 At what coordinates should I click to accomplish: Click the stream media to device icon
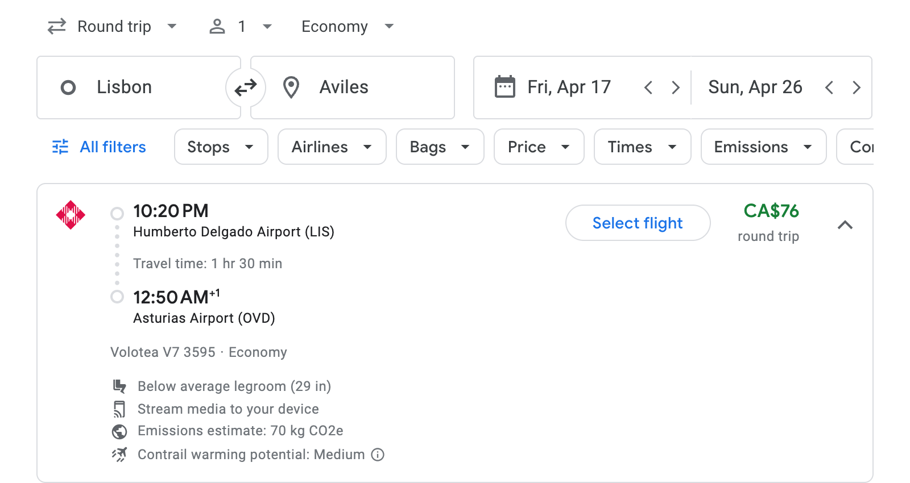(119, 409)
